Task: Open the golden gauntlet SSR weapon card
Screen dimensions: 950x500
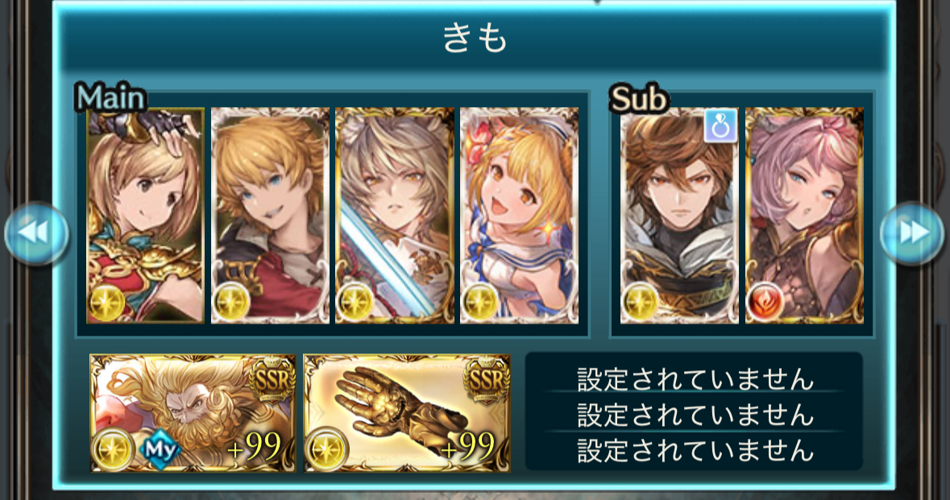Action: (407, 413)
